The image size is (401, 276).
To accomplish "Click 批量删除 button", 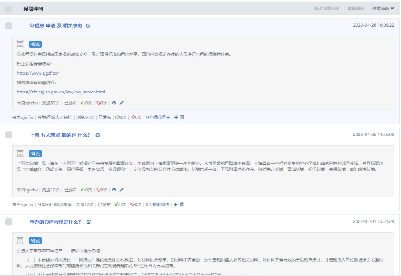I will (355, 9).
